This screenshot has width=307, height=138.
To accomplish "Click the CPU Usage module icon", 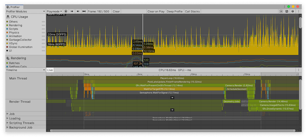I will click(x=8, y=17).
